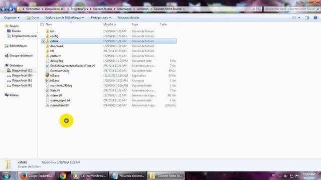Show the preview pane icon
This screenshot has width=321, height=180.
307,18
